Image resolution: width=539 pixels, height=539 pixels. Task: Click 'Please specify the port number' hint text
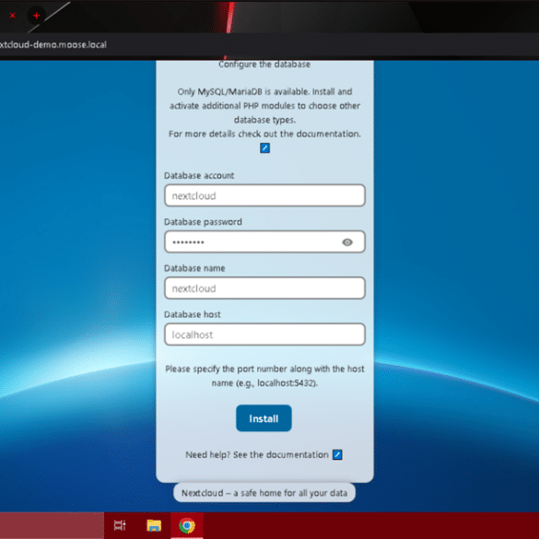click(x=264, y=376)
